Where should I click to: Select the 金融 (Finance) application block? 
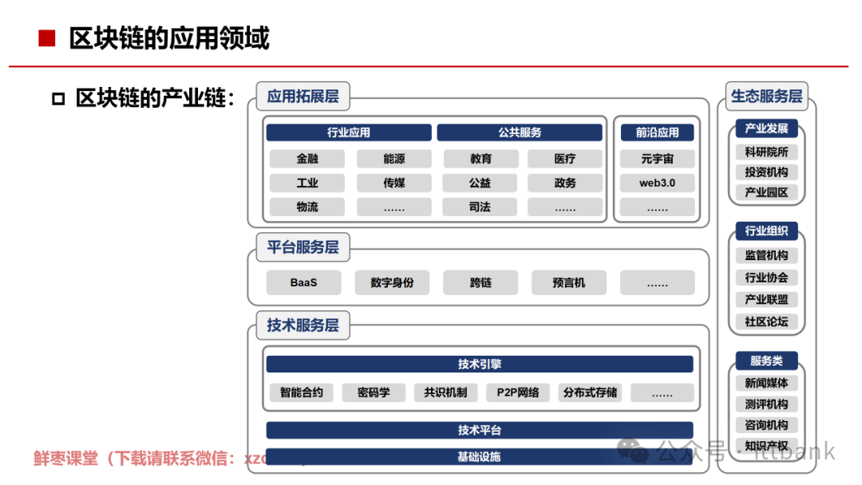(306, 158)
